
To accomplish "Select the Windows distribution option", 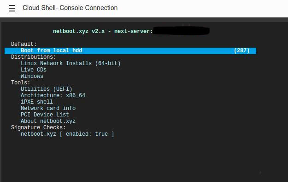I will point(32,76).
